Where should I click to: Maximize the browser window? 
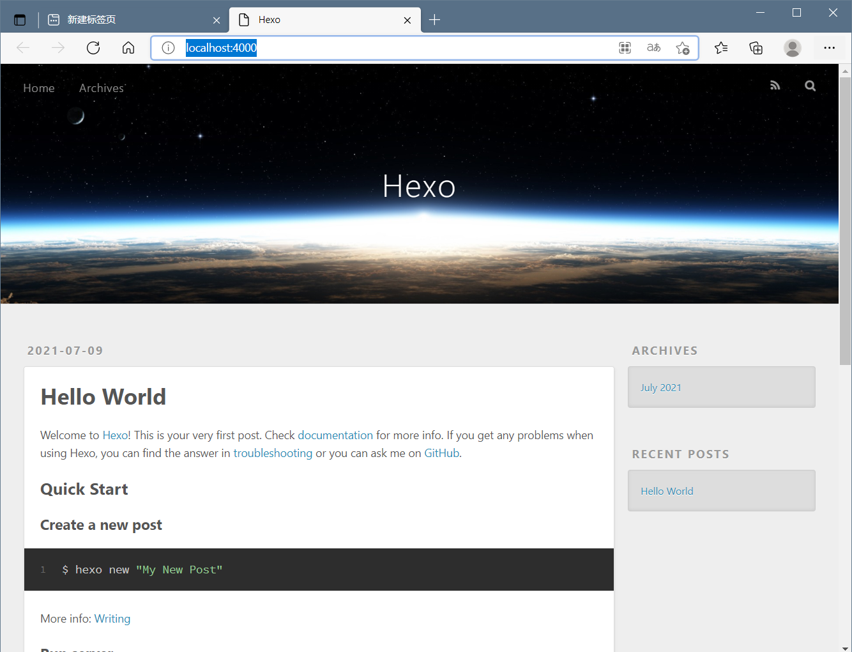point(796,13)
